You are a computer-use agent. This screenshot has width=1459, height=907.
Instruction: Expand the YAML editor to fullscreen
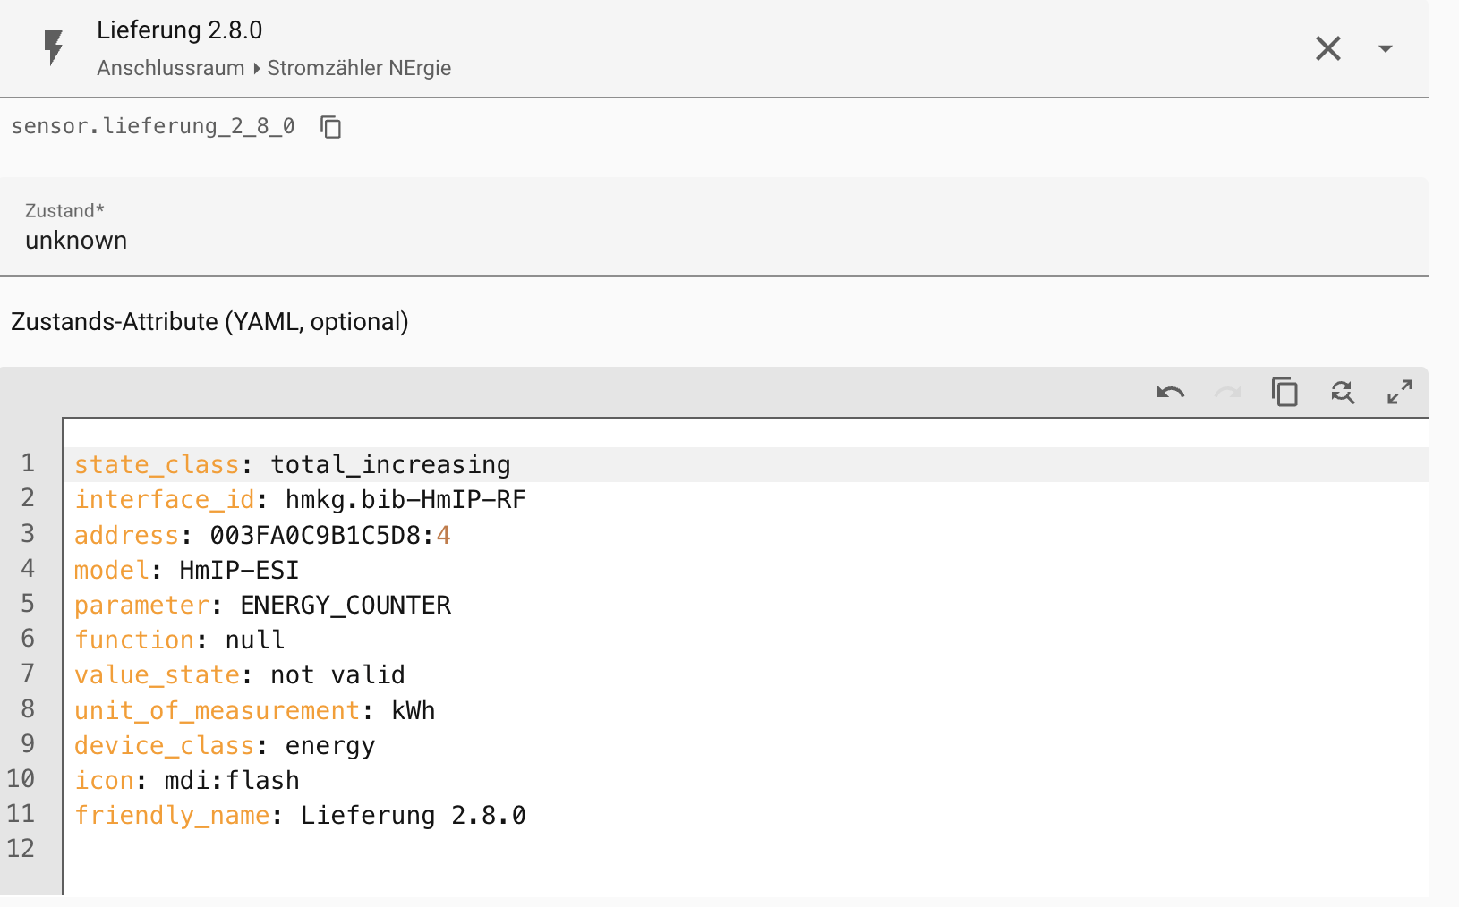pyautogui.click(x=1399, y=392)
